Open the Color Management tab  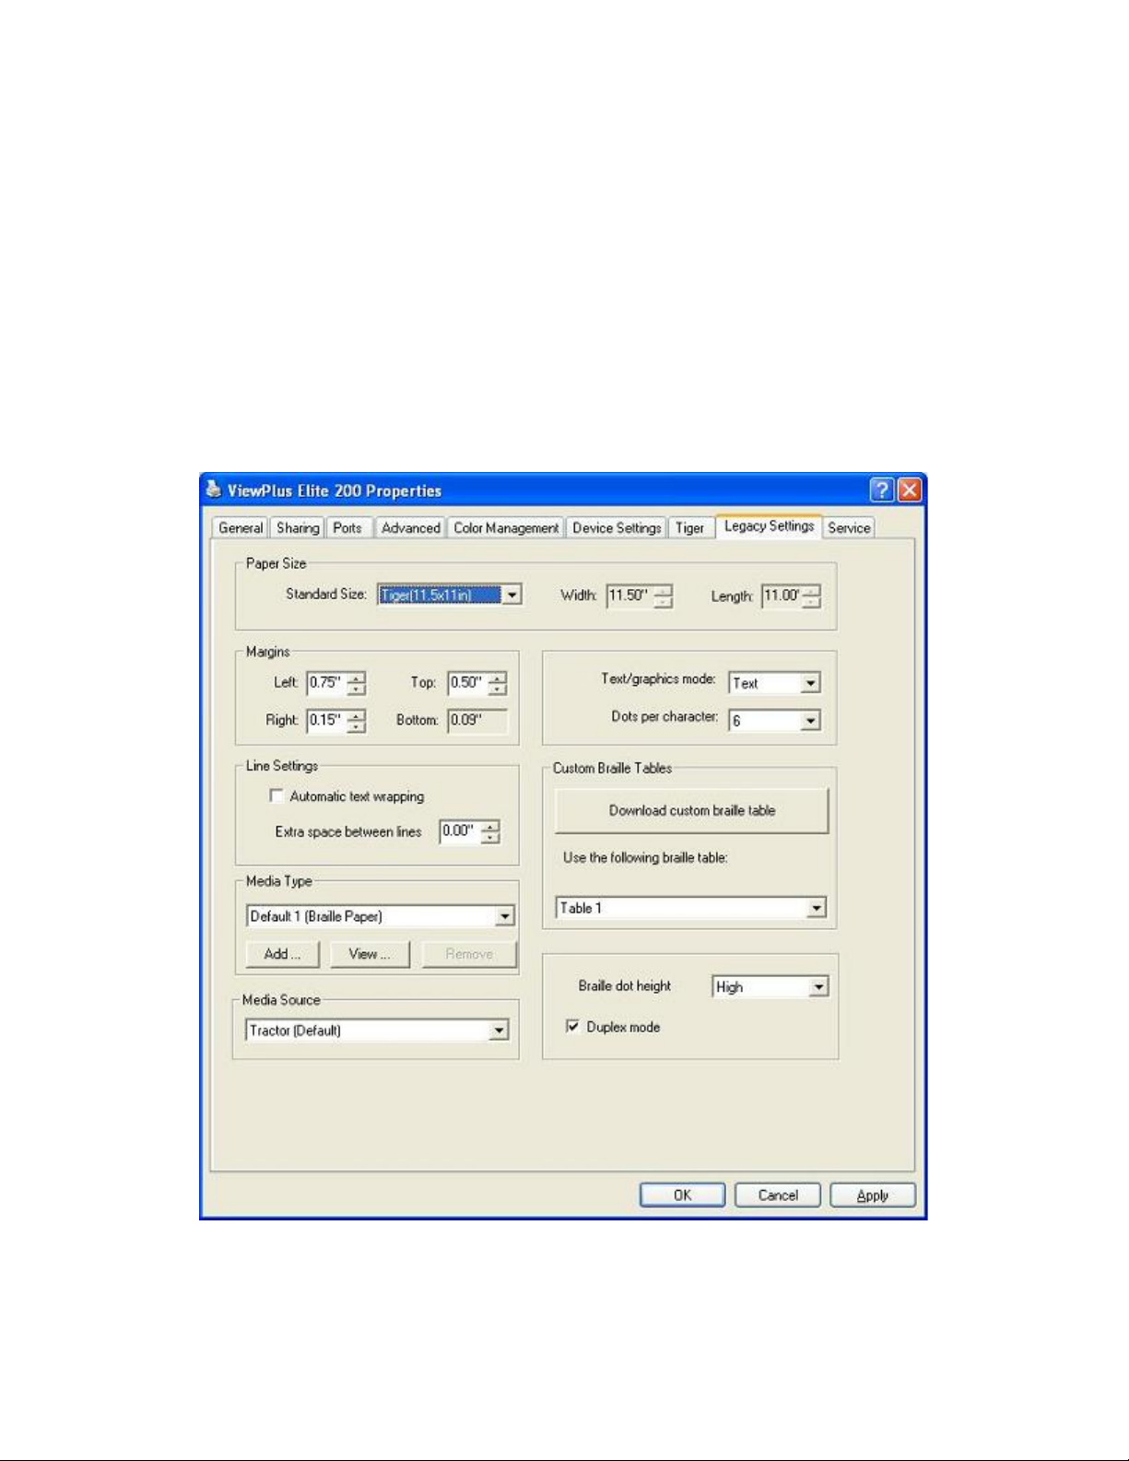[506, 528]
